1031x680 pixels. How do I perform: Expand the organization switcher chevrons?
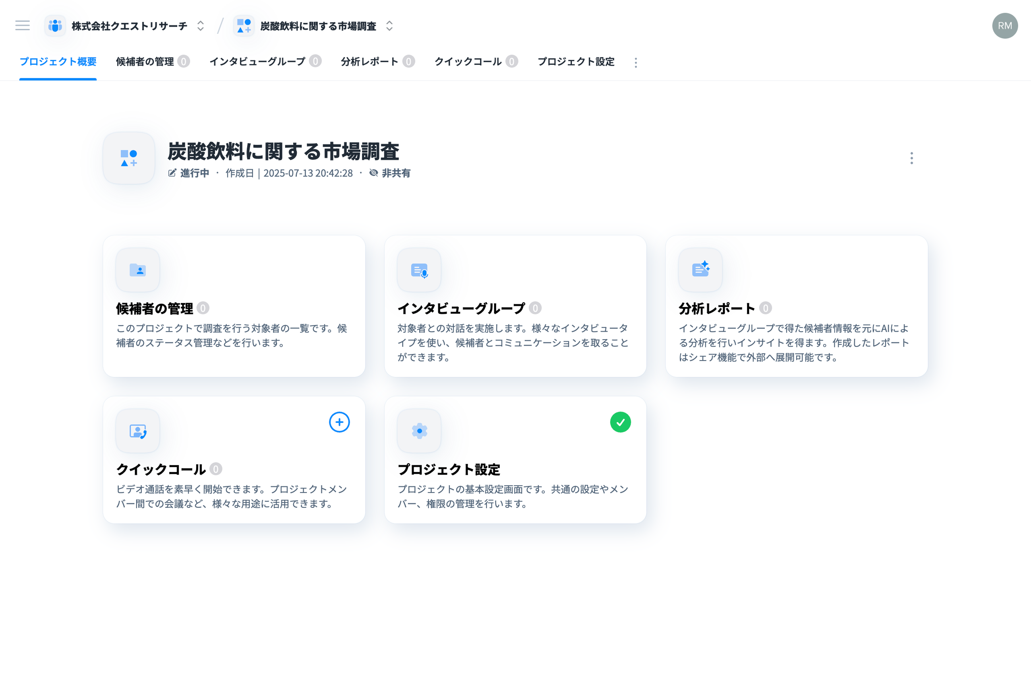pyautogui.click(x=200, y=26)
